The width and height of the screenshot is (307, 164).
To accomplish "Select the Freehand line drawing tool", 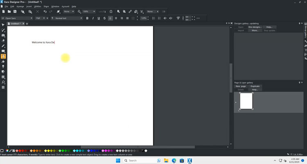I will [x=3, y=46].
